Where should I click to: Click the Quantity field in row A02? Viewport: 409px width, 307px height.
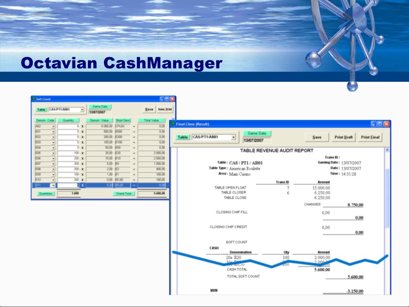click(68, 126)
